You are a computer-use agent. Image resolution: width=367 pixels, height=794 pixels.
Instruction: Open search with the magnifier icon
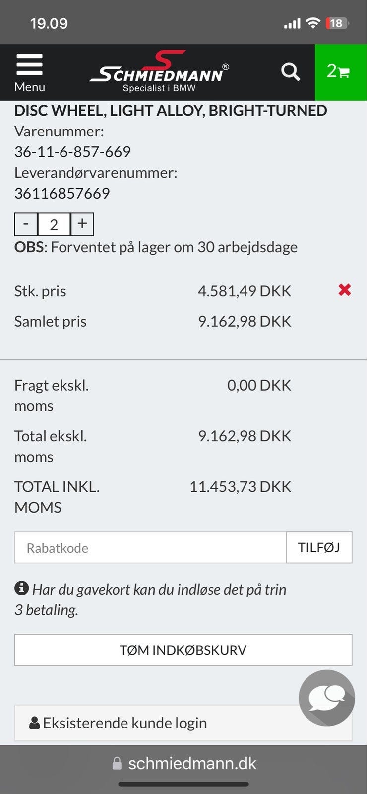click(x=291, y=72)
